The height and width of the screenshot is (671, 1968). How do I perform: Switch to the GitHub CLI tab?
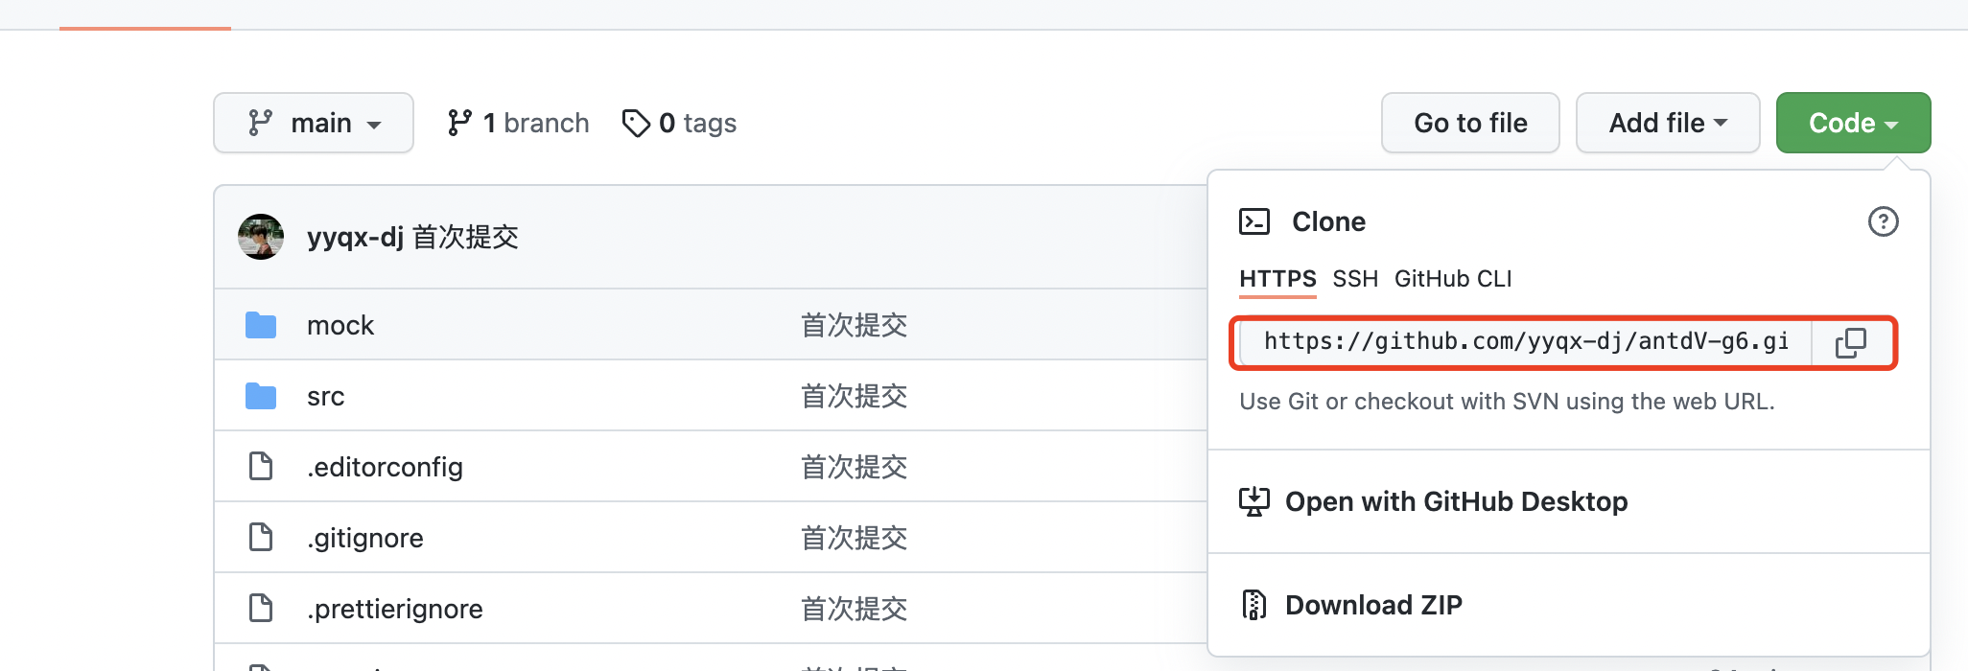tap(1453, 279)
